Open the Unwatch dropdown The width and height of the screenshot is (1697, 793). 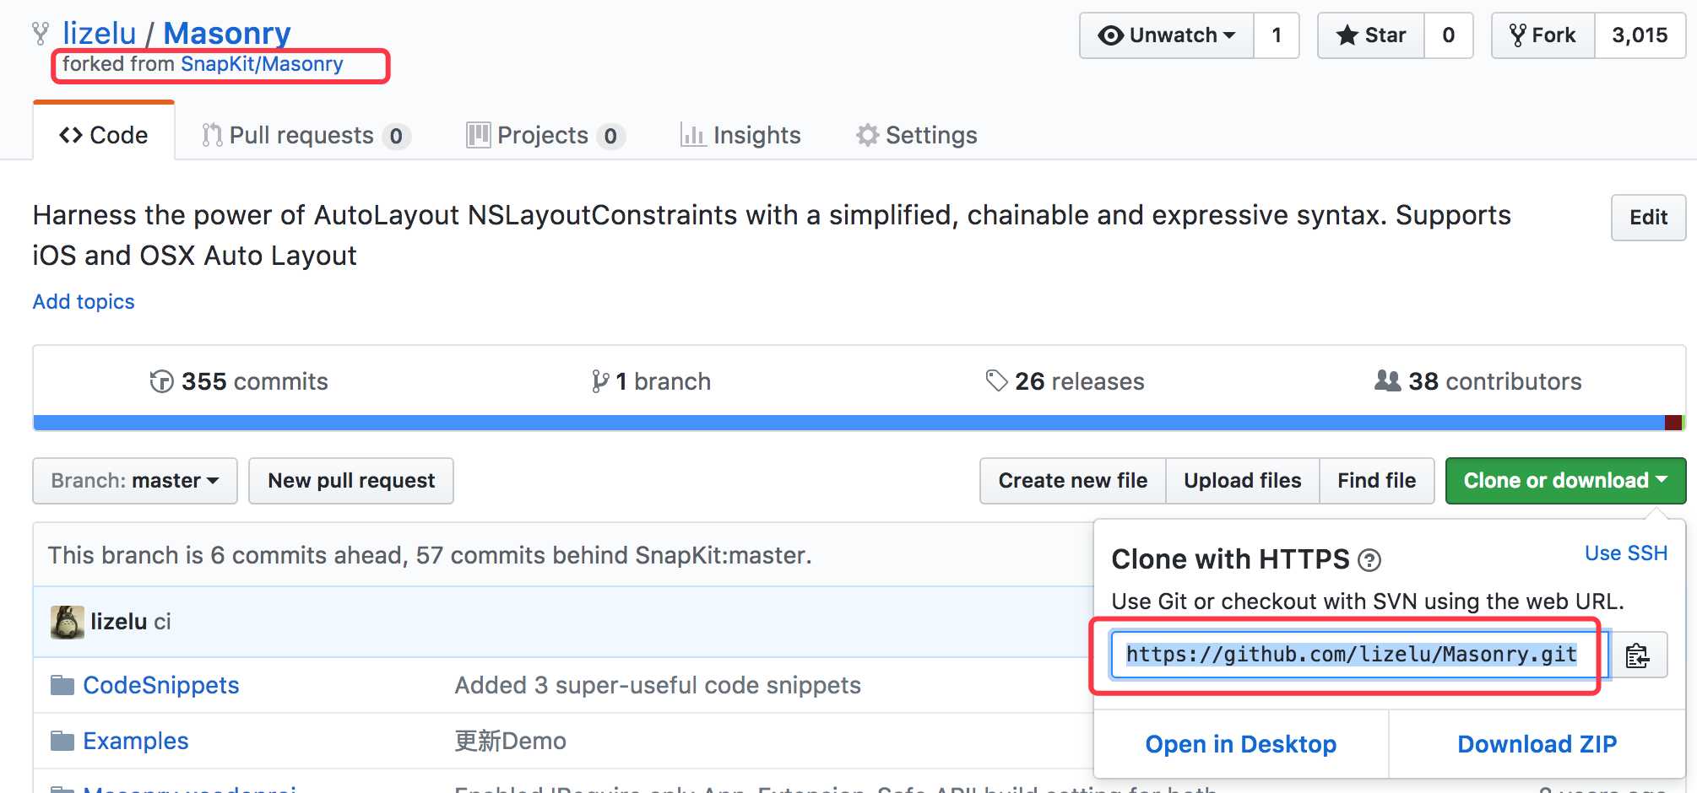click(x=1167, y=35)
